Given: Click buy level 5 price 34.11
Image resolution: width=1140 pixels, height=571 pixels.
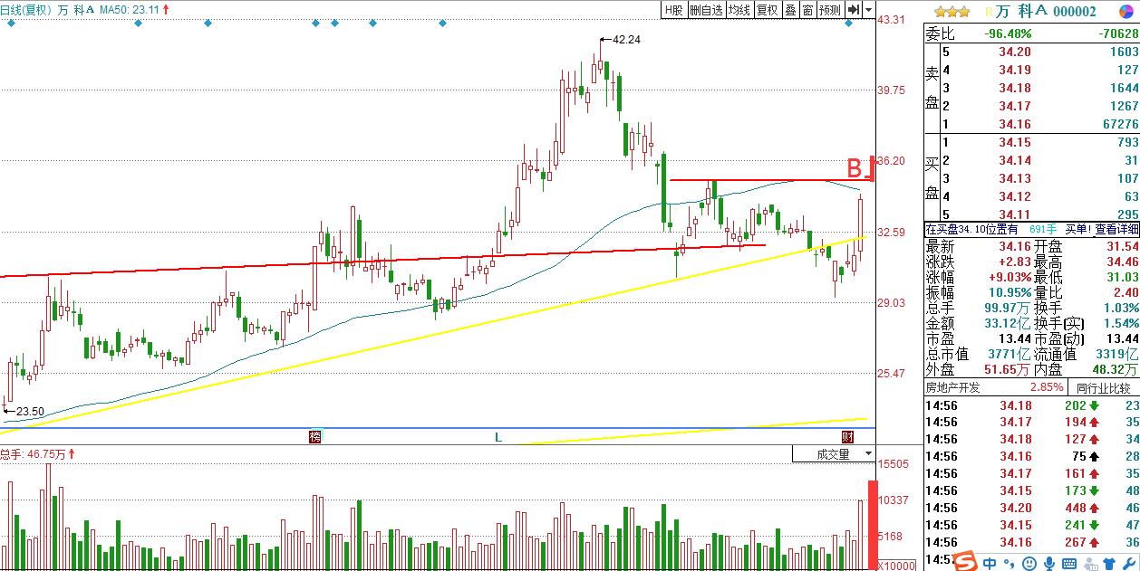Looking at the screenshot, I should tap(1014, 214).
